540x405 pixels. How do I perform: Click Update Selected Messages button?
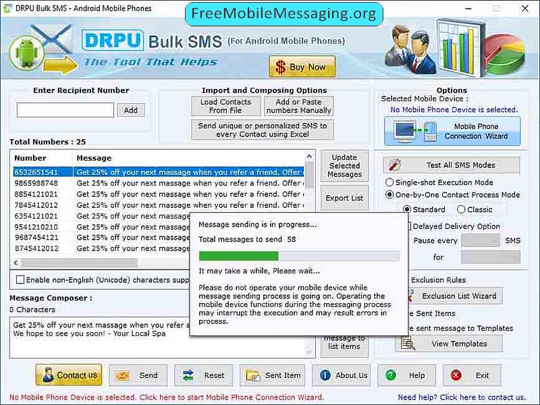(x=344, y=165)
